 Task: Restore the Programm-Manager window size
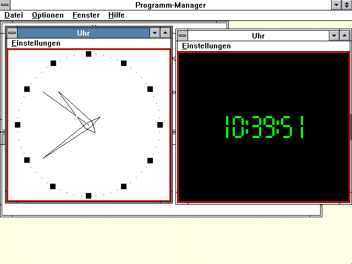pyautogui.click(x=347, y=5)
